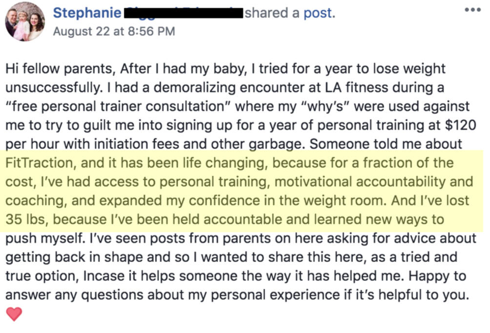The height and width of the screenshot is (333, 490).
Task: Open the three-dot post options menu
Action: click(x=472, y=10)
